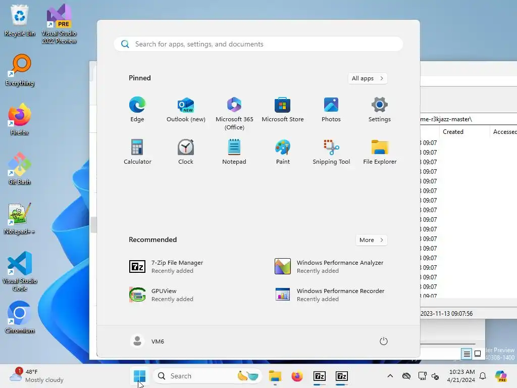Switch to the first 7-Zip taskbar window

click(319, 376)
